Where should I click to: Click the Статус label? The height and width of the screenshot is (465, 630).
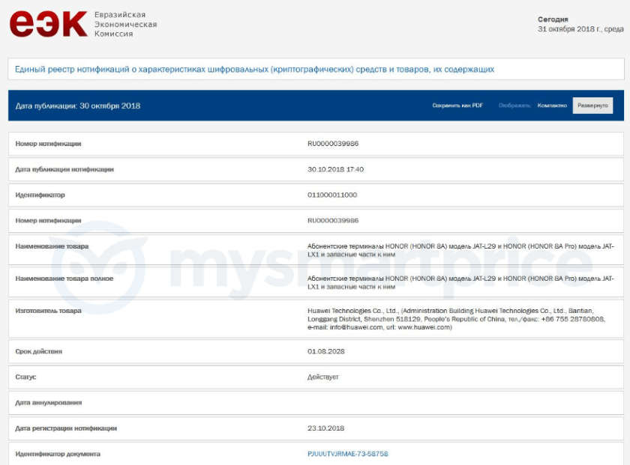[25, 377]
